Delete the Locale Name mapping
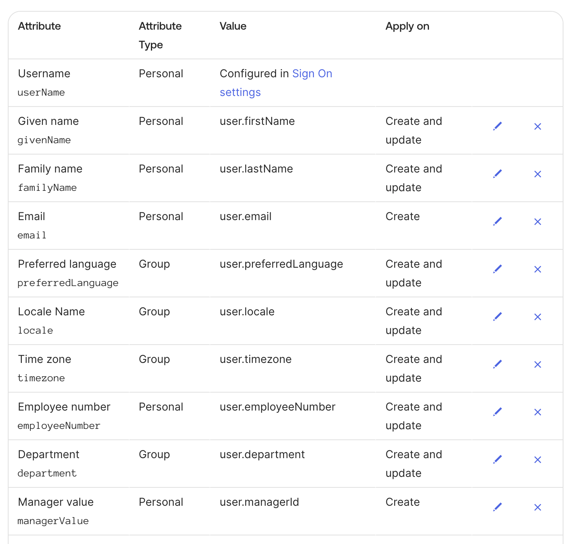Image resolution: width=574 pixels, height=544 pixels. [537, 317]
